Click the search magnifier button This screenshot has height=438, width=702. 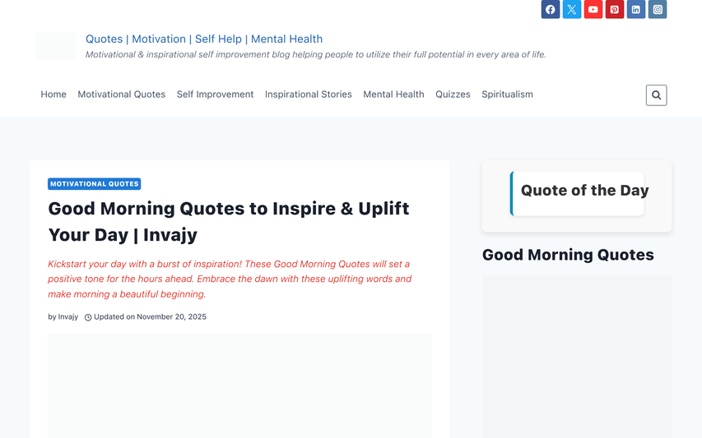click(657, 95)
